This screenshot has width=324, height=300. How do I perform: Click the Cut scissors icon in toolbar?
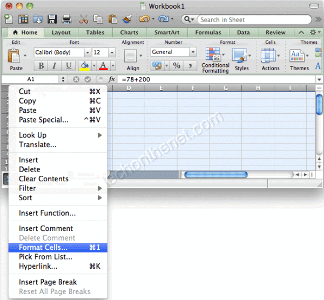pyautogui.click(x=83, y=19)
